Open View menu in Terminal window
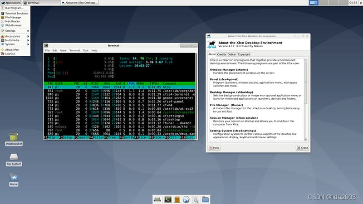 click(63, 50)
